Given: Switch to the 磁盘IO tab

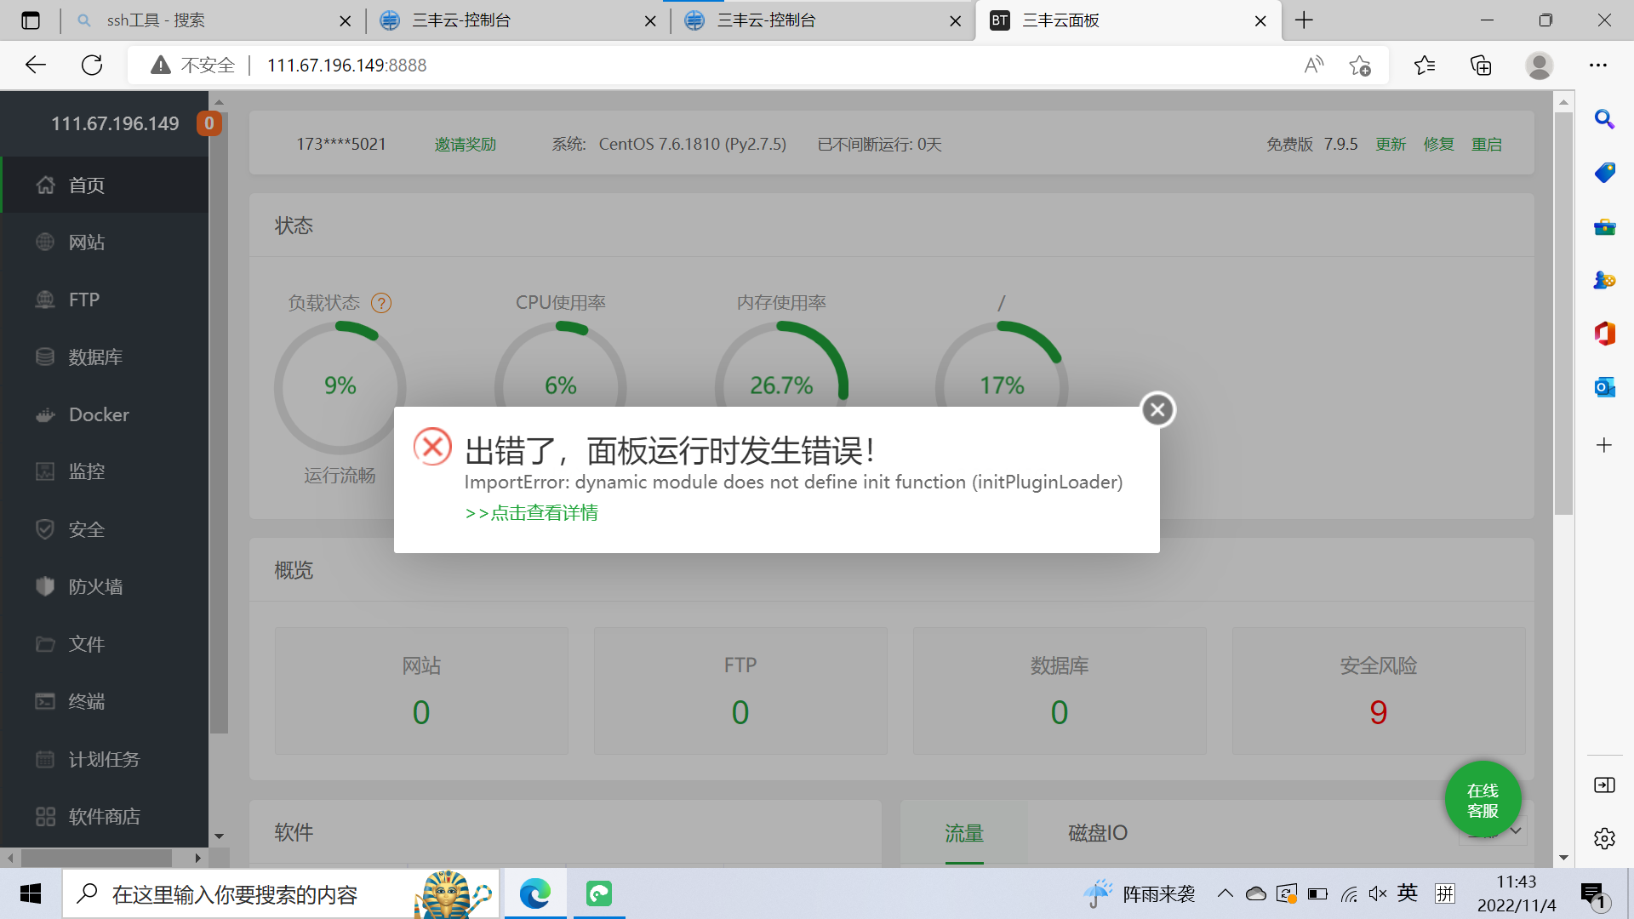Looking at the screenshot, I should coord(1098,833).
